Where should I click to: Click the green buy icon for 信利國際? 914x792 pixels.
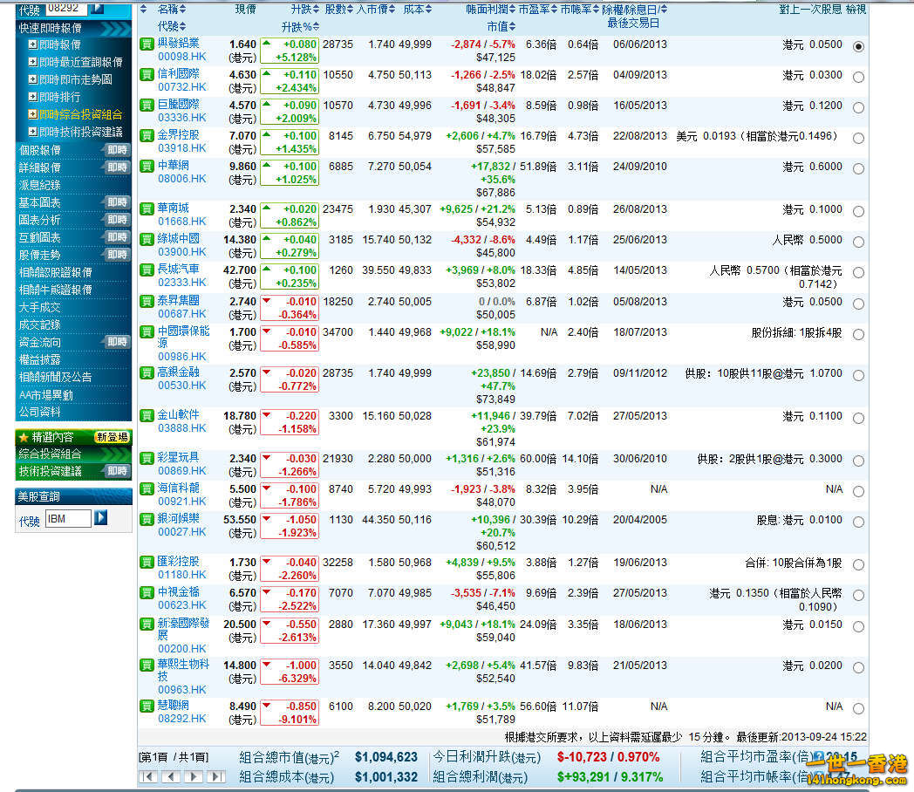(147, 75)
